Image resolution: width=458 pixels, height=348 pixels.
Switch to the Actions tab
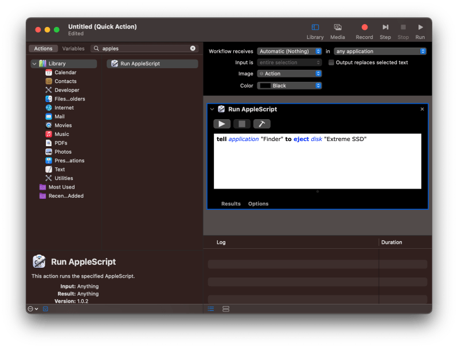[43, 49]
